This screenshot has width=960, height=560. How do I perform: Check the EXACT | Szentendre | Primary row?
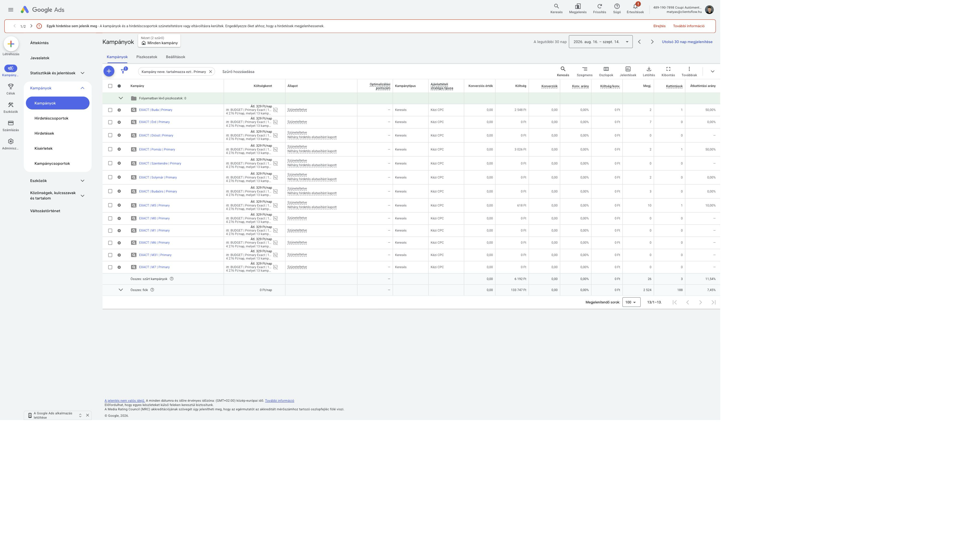point(110,163)
